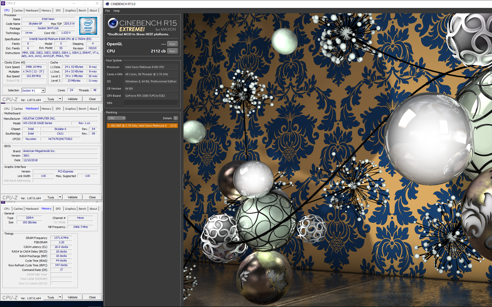Click the Cores x GHz 48 Cores field

[x=151, y=74]
